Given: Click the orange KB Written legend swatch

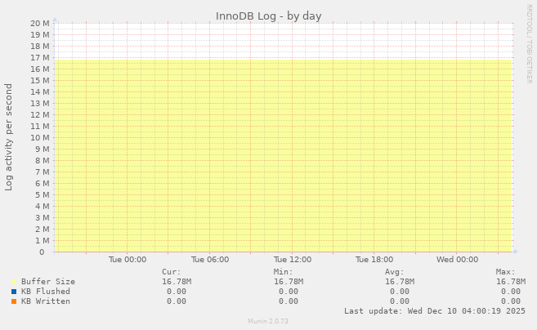Looking at the screenshot, I should pos(14,301).
